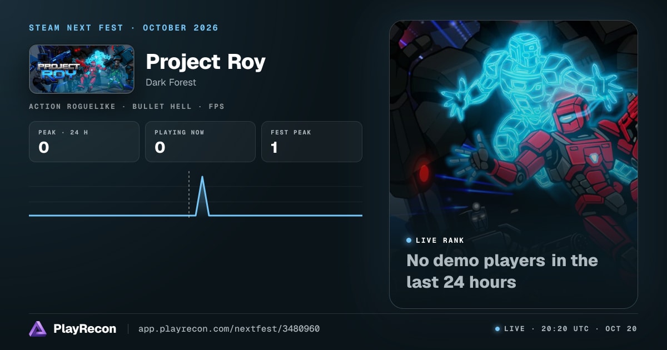
Task: Click the PlayRecon triangle logo icon
Action: (38, 329)
